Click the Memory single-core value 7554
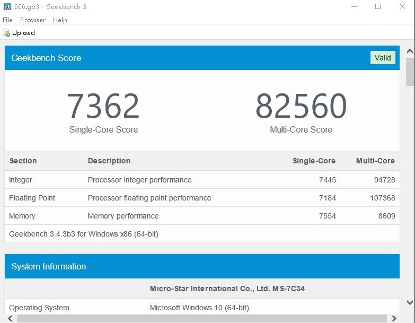 click(328, 216)
